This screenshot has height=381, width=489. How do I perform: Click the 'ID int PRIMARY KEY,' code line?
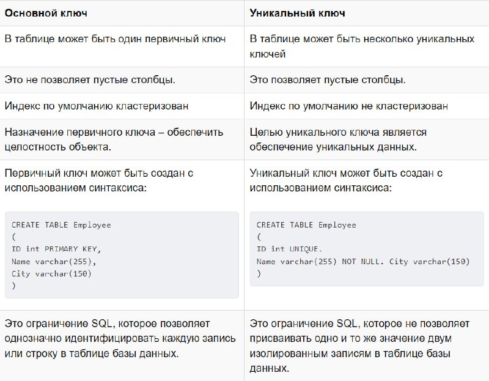pos(56,249)
